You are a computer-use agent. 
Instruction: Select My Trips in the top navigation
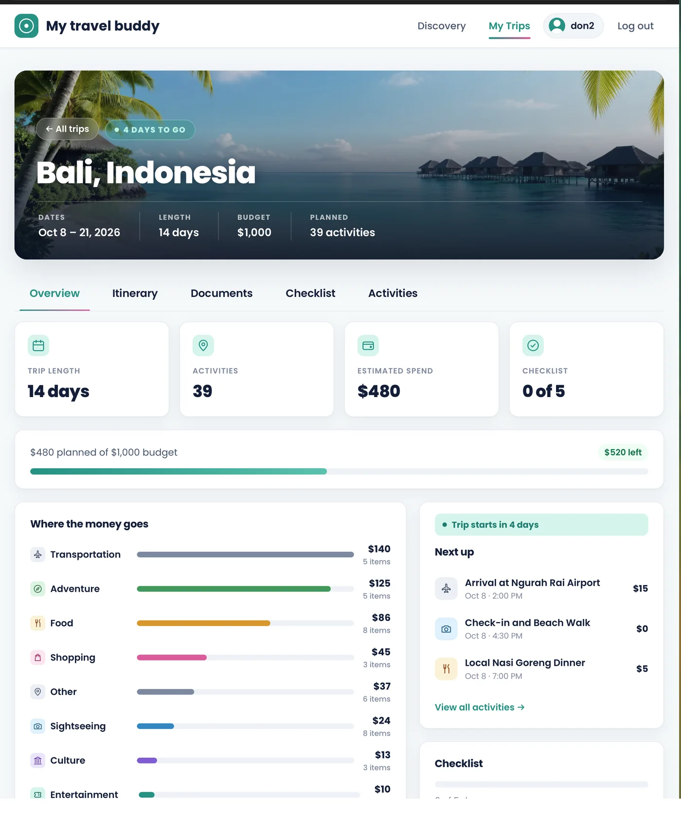pos(509,26)
